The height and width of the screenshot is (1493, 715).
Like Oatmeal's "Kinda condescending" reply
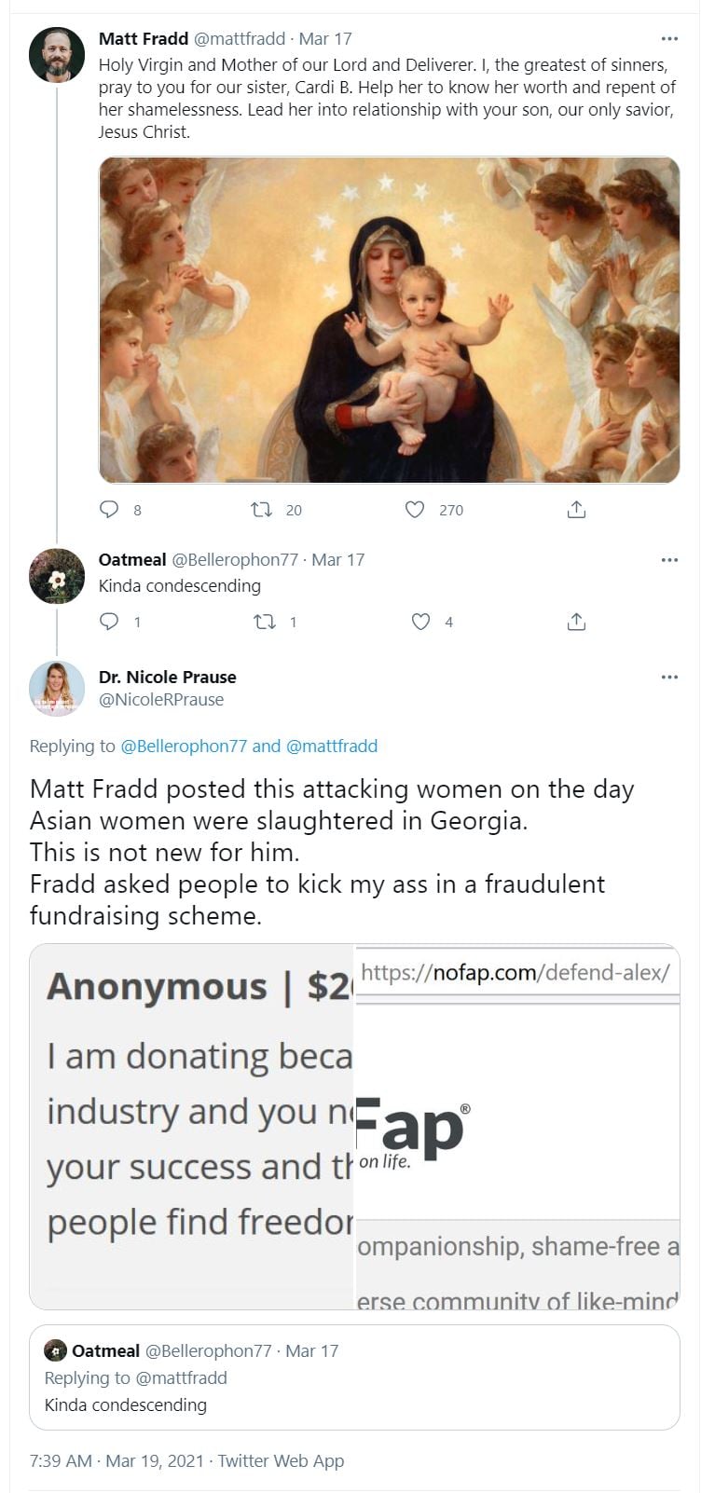click(x=421, y=622)
